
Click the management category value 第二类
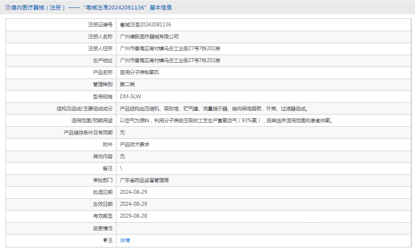(127, 84)
